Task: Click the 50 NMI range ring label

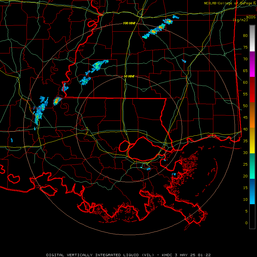Action: (x=129, y=76)
